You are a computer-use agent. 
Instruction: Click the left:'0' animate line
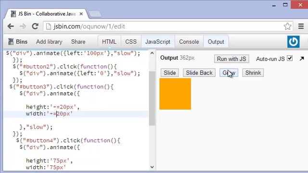(80, 74)
